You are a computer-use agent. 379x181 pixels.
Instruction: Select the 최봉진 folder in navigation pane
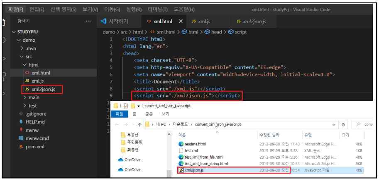coord(133,150)
